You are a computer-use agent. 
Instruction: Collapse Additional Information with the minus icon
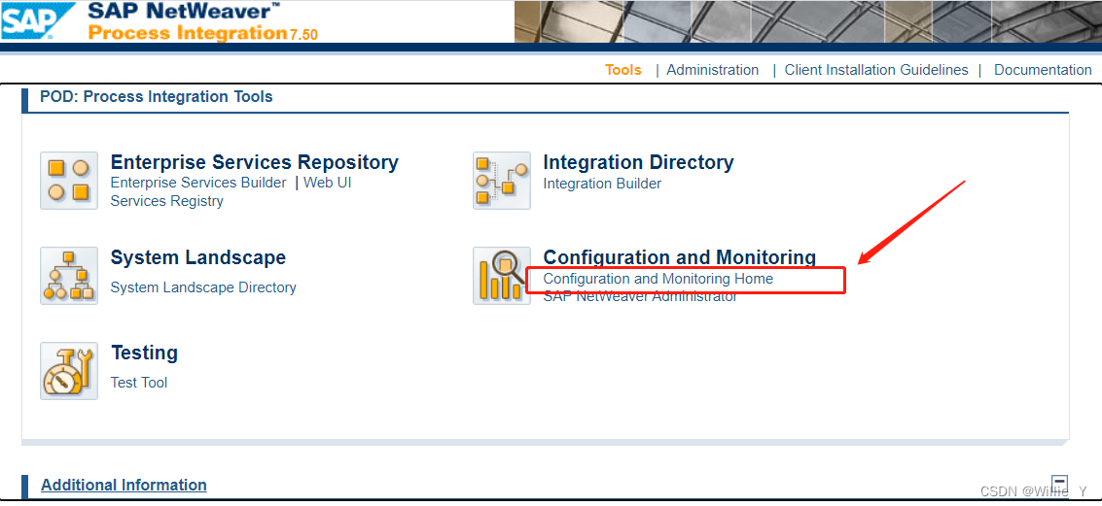[x=1059, y=484]
